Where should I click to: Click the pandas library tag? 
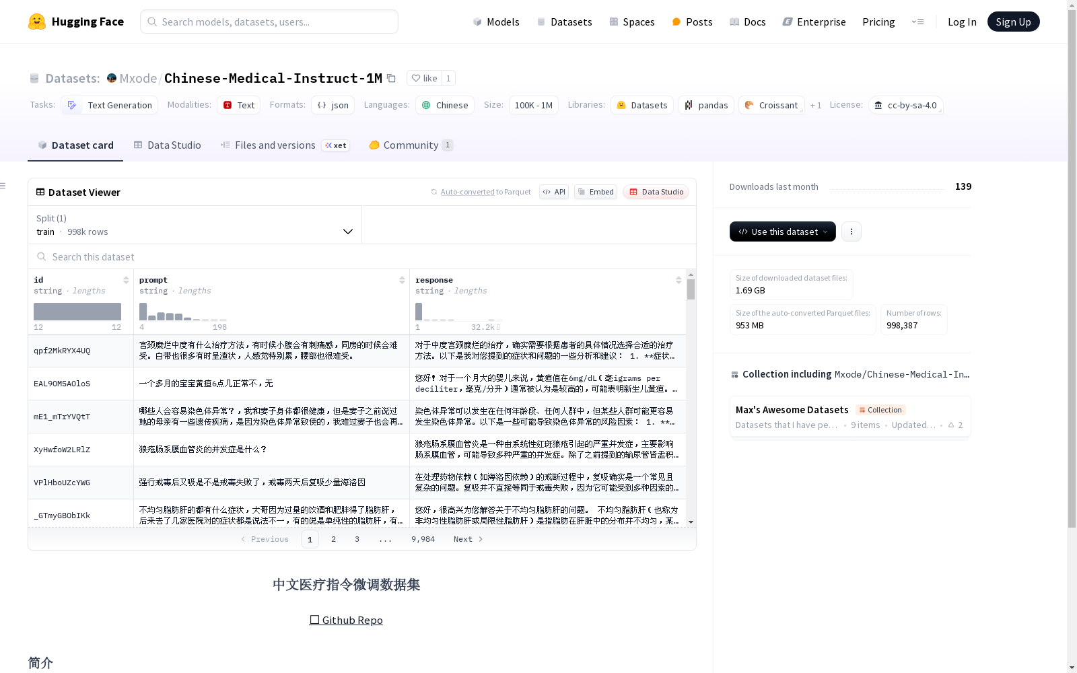pos(706,105)
